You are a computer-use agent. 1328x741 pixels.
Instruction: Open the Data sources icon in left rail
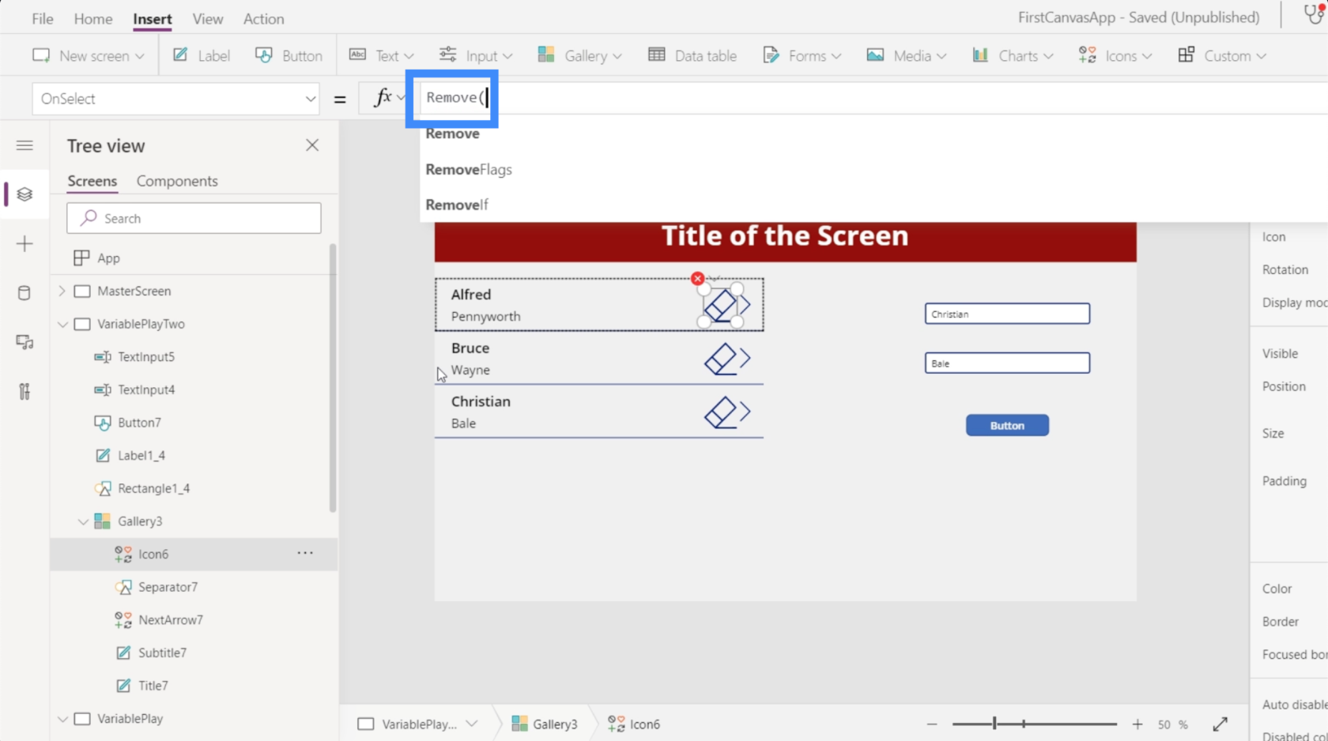pos(25,293)
